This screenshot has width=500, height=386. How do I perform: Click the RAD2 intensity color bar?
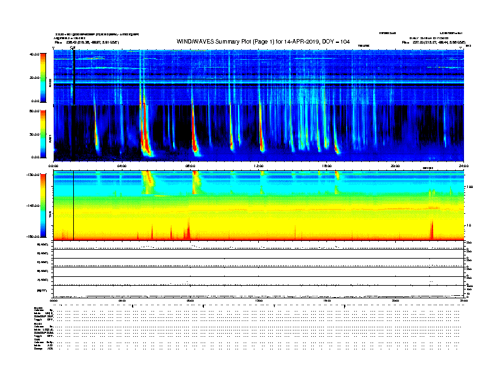click(43, 78)
